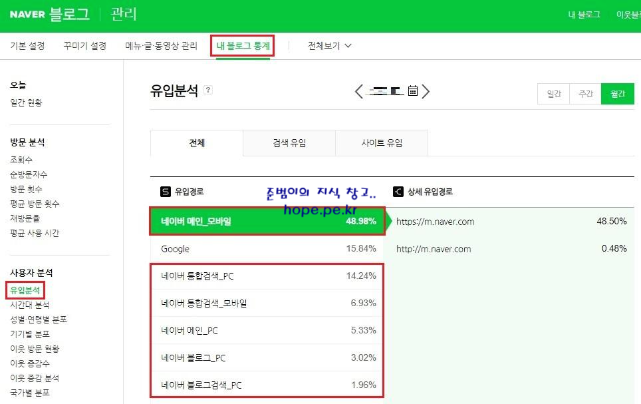Viewport: 641px width, 404px height.
Task: Open 재방문율 in sidebar
Action: (25, 218)
